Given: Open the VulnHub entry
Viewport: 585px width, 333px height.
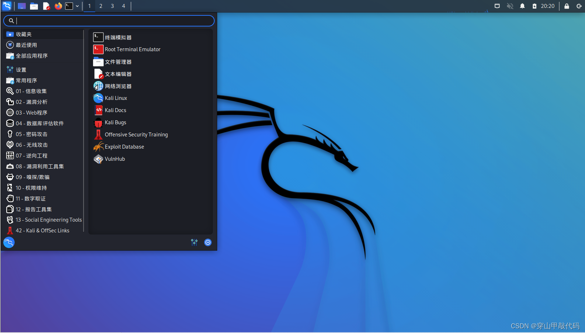Looking at the screenshot, I should point(151,159).
